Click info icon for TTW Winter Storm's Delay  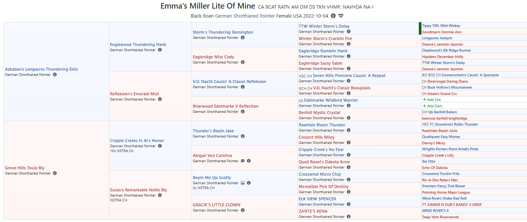[x=349, y=32]
